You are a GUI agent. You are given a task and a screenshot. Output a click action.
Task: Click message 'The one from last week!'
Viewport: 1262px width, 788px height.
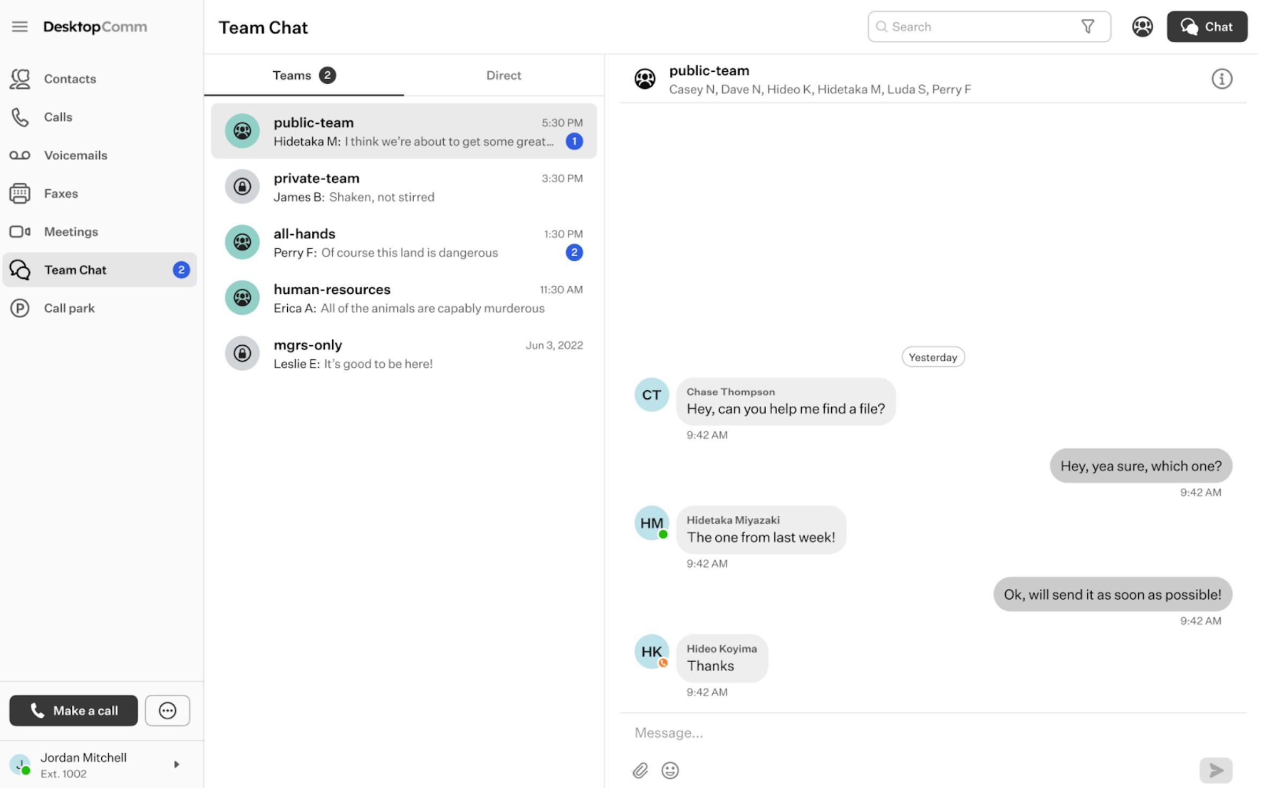click(761, 530)
